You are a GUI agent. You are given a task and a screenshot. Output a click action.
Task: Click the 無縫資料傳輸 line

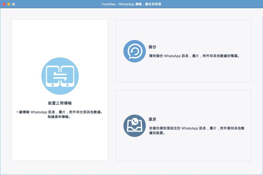point(59,117)
